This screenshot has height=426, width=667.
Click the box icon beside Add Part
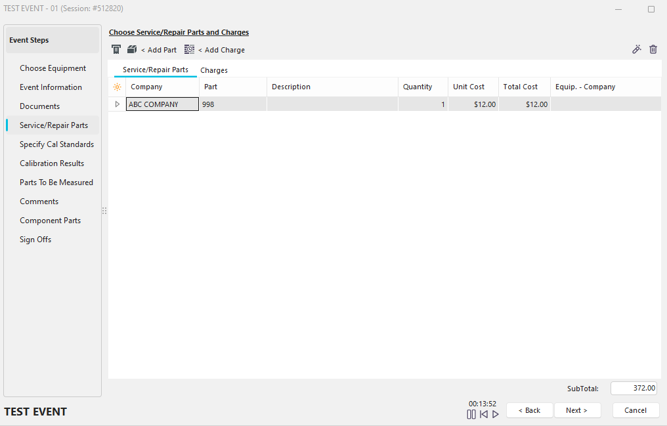[x=132, y=49]
